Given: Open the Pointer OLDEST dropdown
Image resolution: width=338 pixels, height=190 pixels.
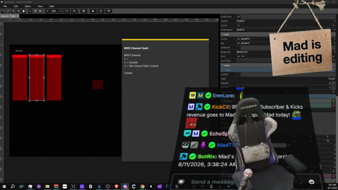Looking at the screenshot, I should (286, 21).
